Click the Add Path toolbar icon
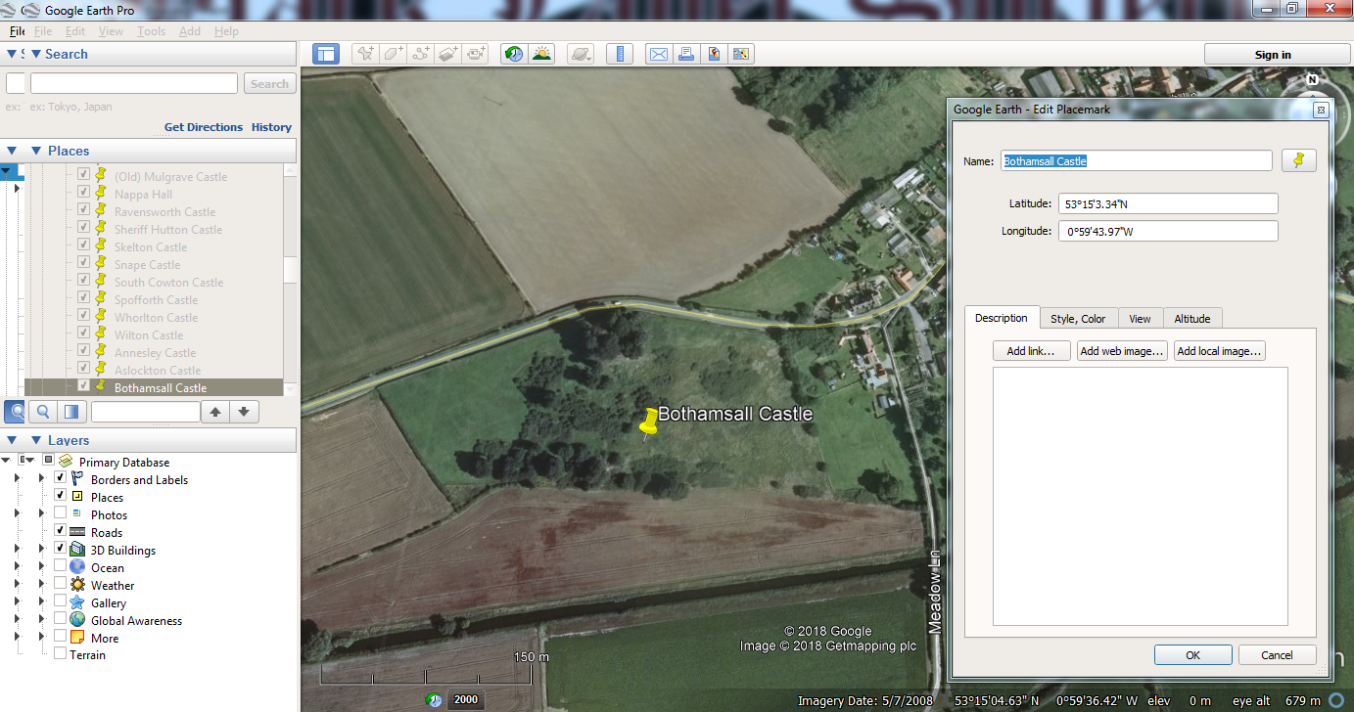Viewport: 1354px width, 712px height. (422, 54)
